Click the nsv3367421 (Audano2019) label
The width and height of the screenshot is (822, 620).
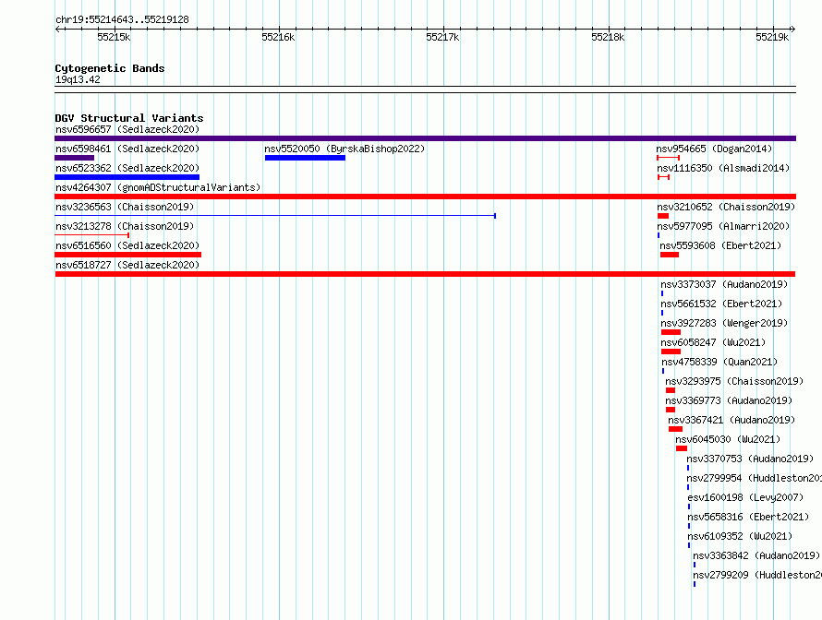[731, 420]
